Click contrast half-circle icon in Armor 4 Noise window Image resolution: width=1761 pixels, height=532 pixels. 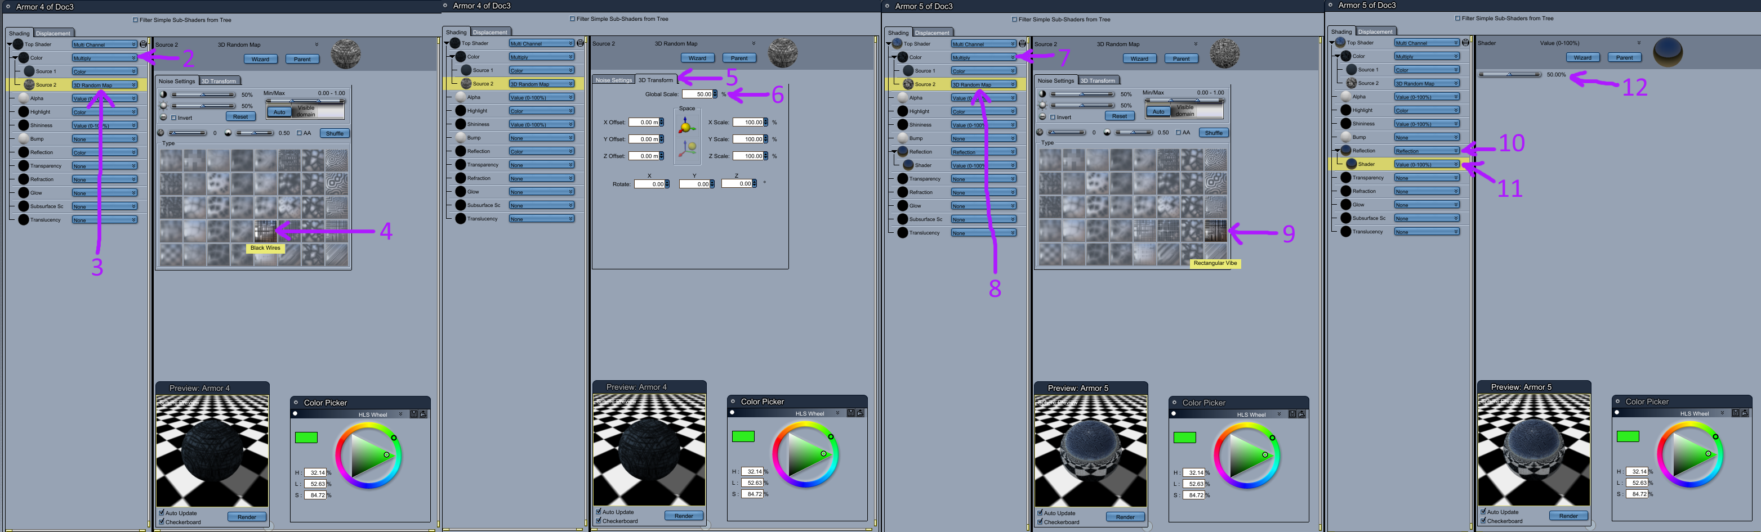pyautogui.click(x=163, y=95)
